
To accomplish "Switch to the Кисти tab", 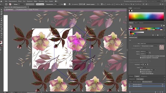I will (x=136, y=23).
